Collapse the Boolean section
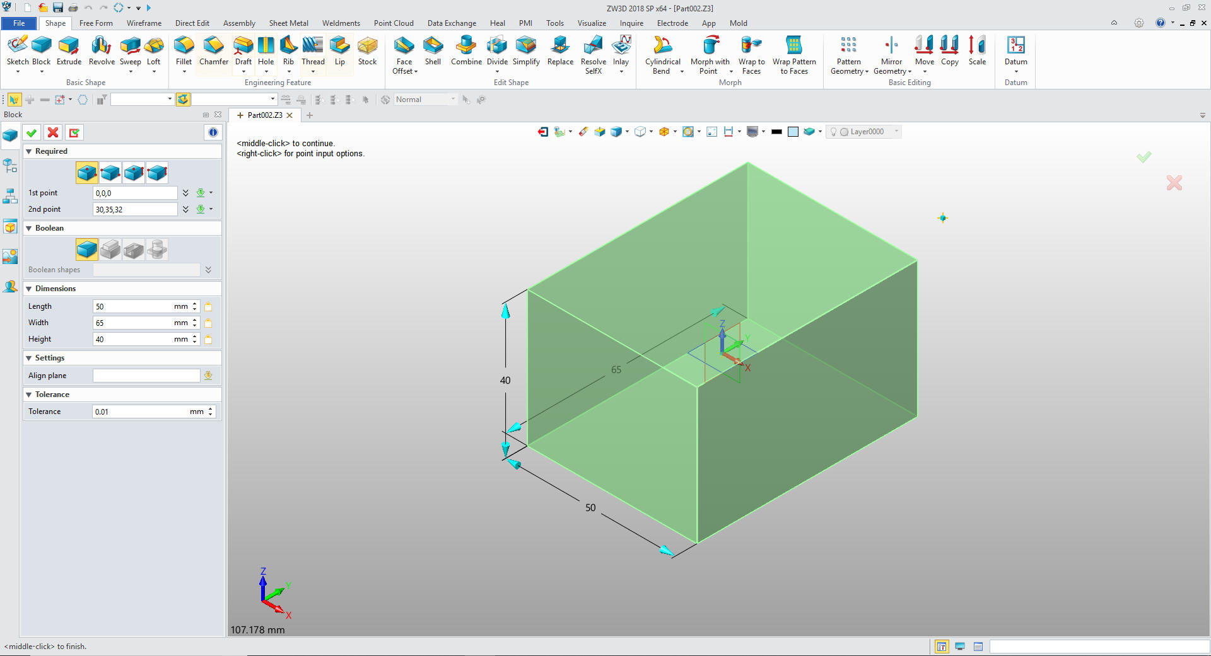 29,228
